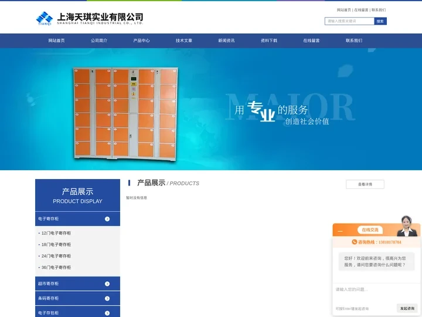Screen dimensions: 422x317
Task: Open 网站首页 in the navigation bar
Action: (56, 41)
